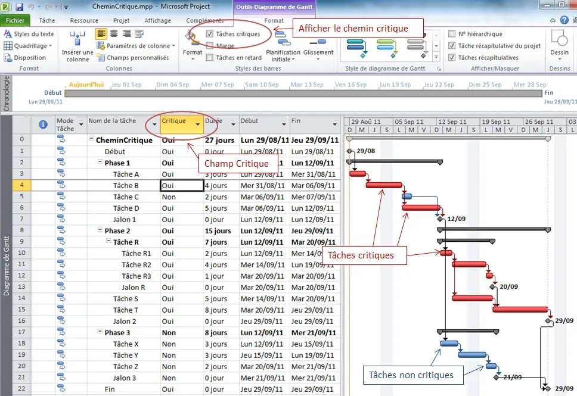The width and height of the screenshot is (577, 396).
Task: Open the Dessin shapes button
Action: pyautogui.click(x=559, y=45)
